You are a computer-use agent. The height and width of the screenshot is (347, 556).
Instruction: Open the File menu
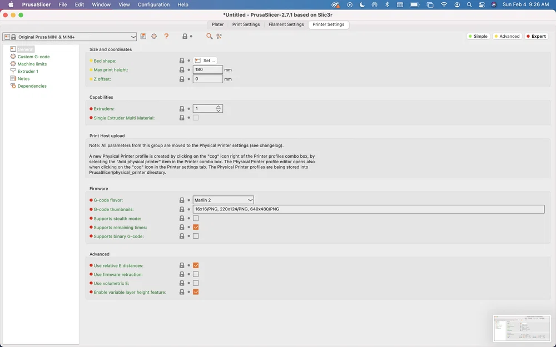tap(63, 4)
